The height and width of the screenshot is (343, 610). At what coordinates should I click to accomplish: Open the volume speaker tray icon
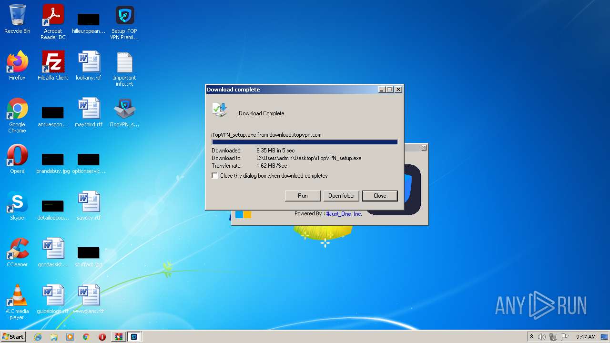point(542,337)
